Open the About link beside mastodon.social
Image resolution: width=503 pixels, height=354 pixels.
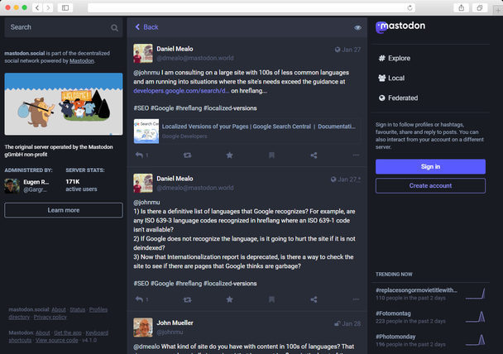point(59,309)
